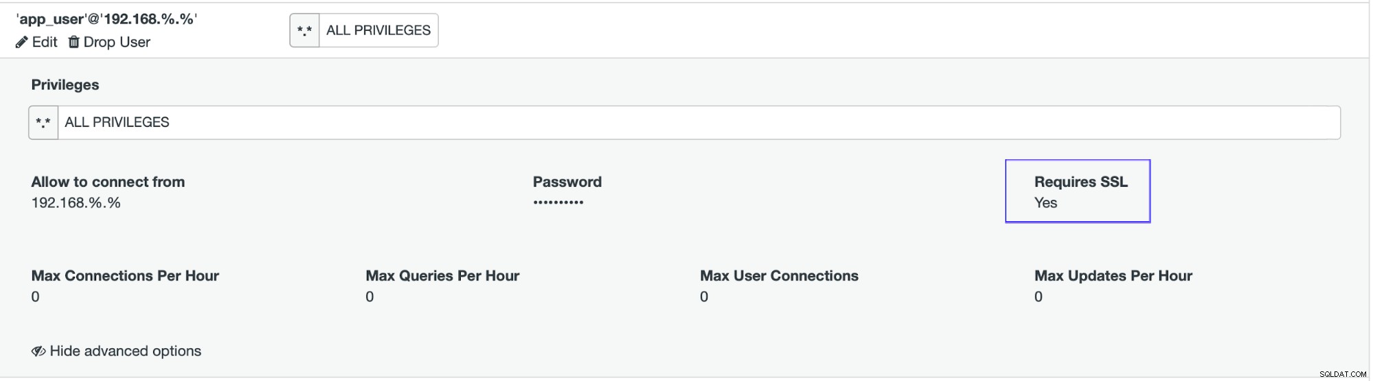Click the Requires SSL Yes value
This screenshot has width=1373, height=381.
(1045, 203)
